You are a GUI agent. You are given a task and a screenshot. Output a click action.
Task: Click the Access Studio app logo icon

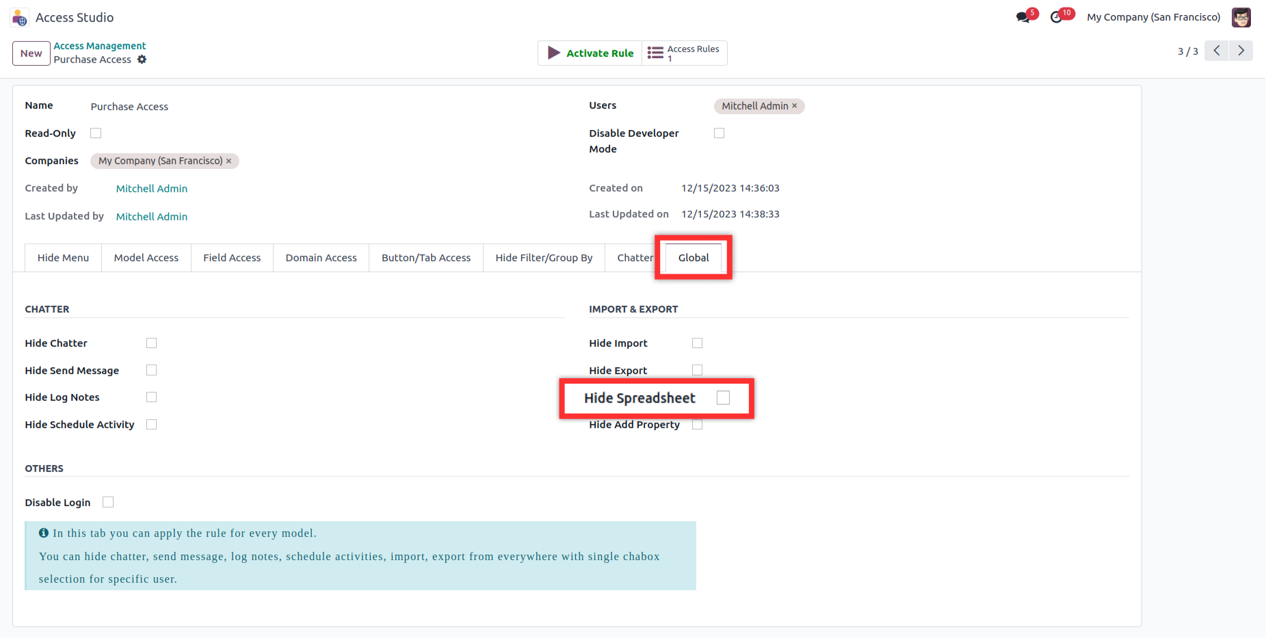point(20,18)
